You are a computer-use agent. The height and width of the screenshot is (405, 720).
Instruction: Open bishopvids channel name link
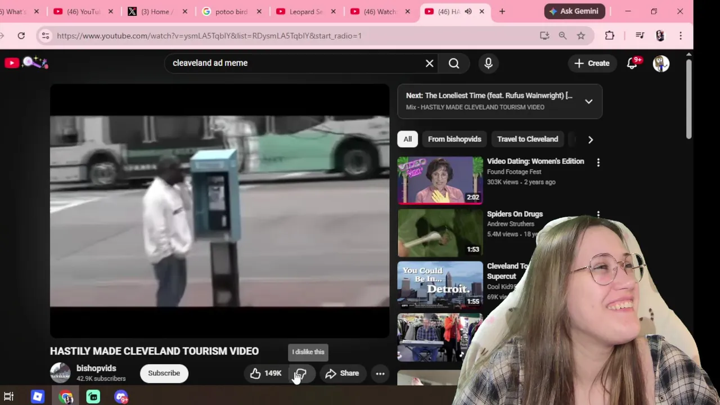[x=96, y=368]
